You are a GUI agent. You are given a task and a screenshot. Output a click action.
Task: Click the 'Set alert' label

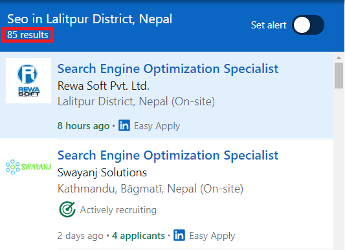tap(269, 25)
